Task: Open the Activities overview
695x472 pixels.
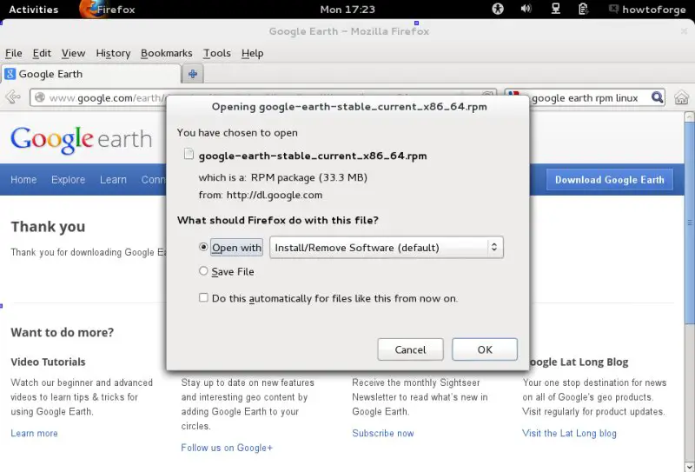Action: [x=33, y=10]
